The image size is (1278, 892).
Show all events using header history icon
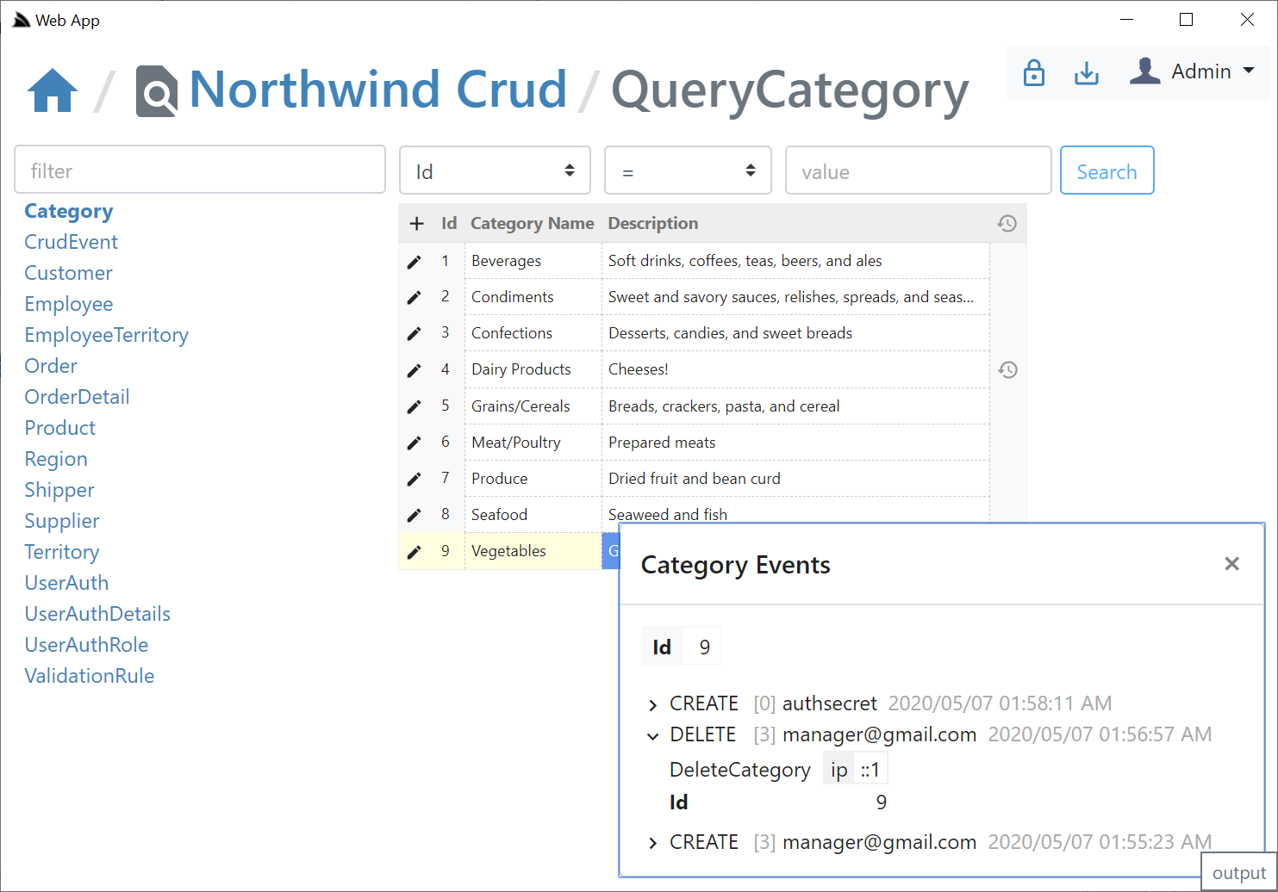point(1007,224)
